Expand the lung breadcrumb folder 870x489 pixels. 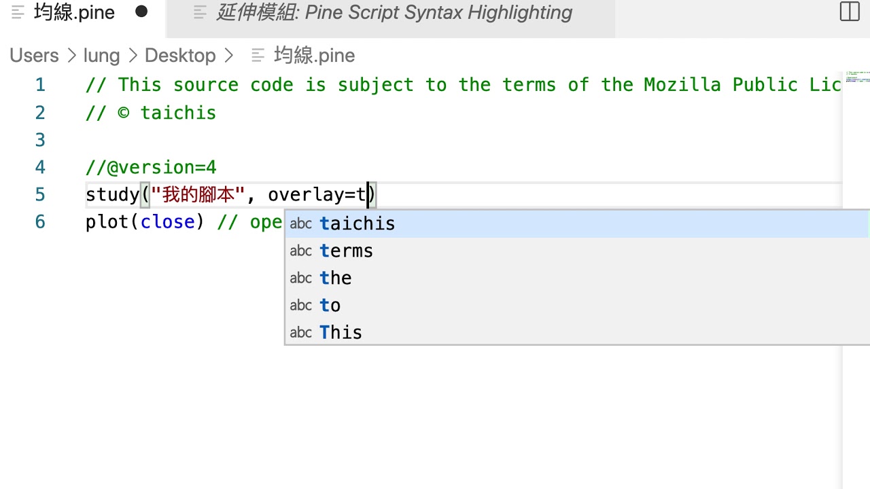click(101, 56)
